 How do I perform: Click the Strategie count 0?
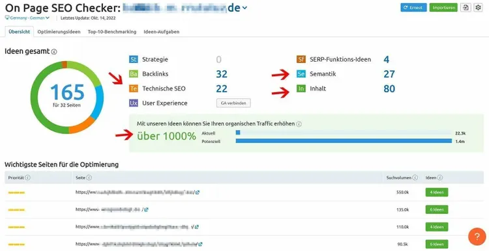[218, 59]
